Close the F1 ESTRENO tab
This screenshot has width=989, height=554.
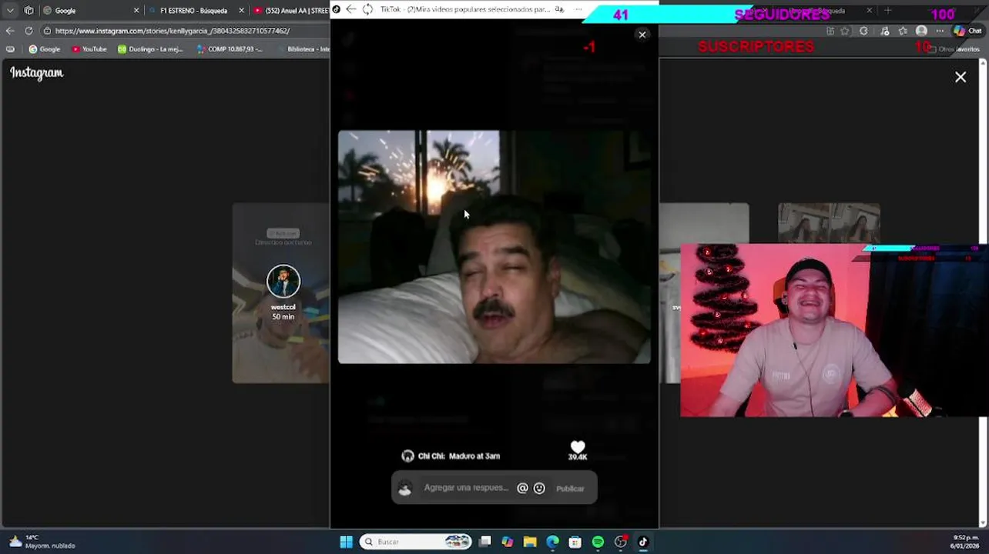(x=241, y=11)
